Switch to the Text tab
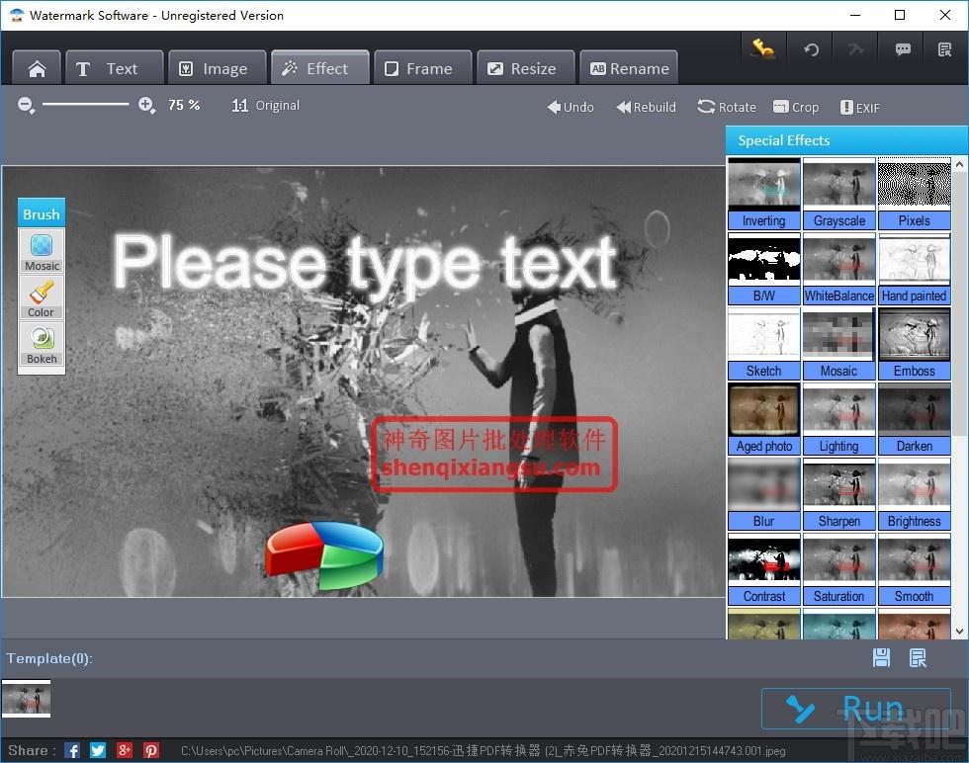This screenshot has height=763, width=969. pyautogui.click(x=115, y=68)
